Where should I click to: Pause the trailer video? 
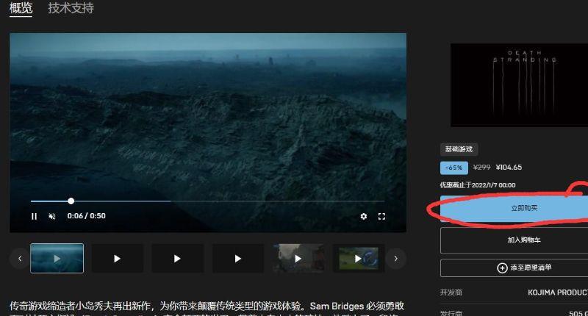[34, 216]
